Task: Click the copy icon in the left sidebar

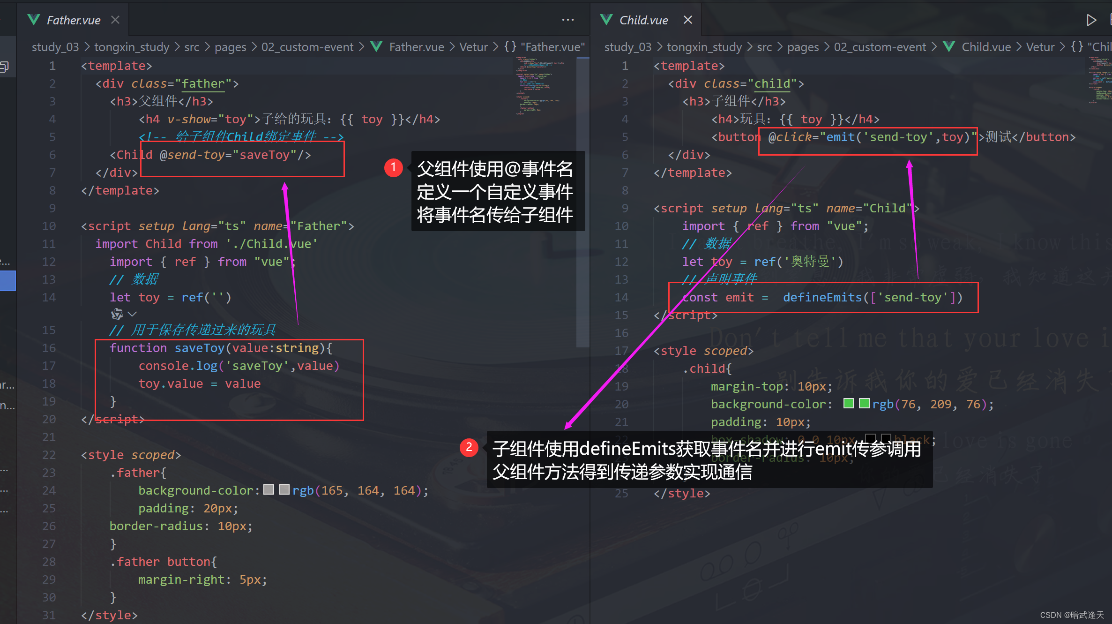Action: pos(4,67)
